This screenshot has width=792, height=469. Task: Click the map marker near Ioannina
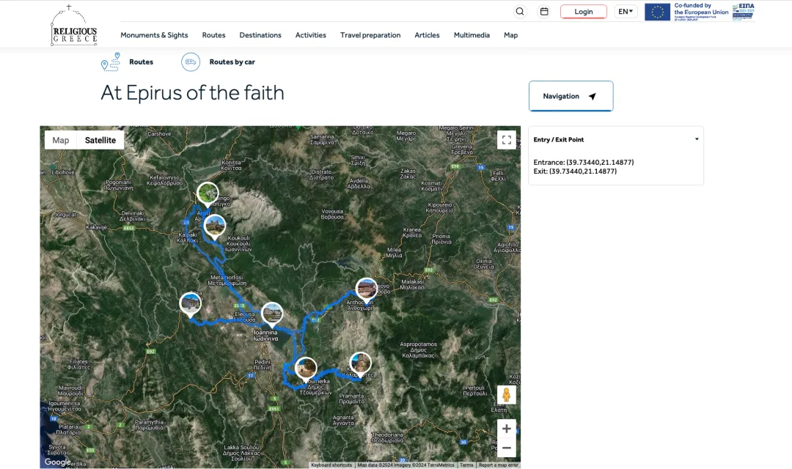tap(272, 314)
